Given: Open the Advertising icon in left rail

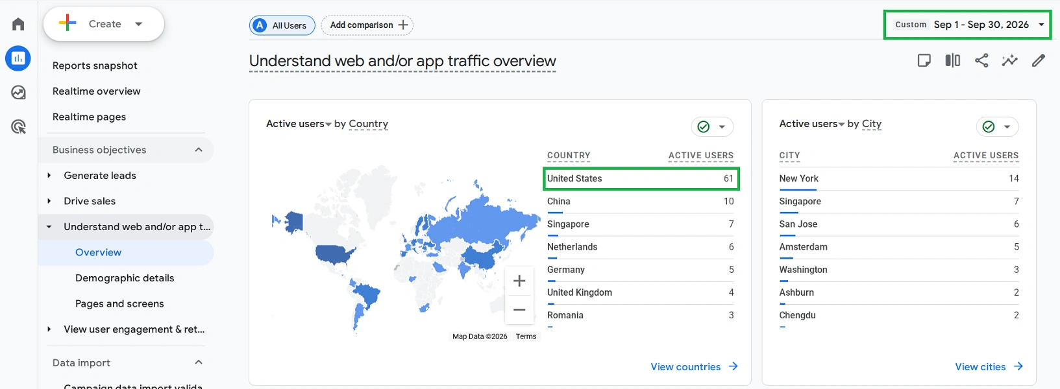Looking at the screenshot, I should tap(18, 126).
